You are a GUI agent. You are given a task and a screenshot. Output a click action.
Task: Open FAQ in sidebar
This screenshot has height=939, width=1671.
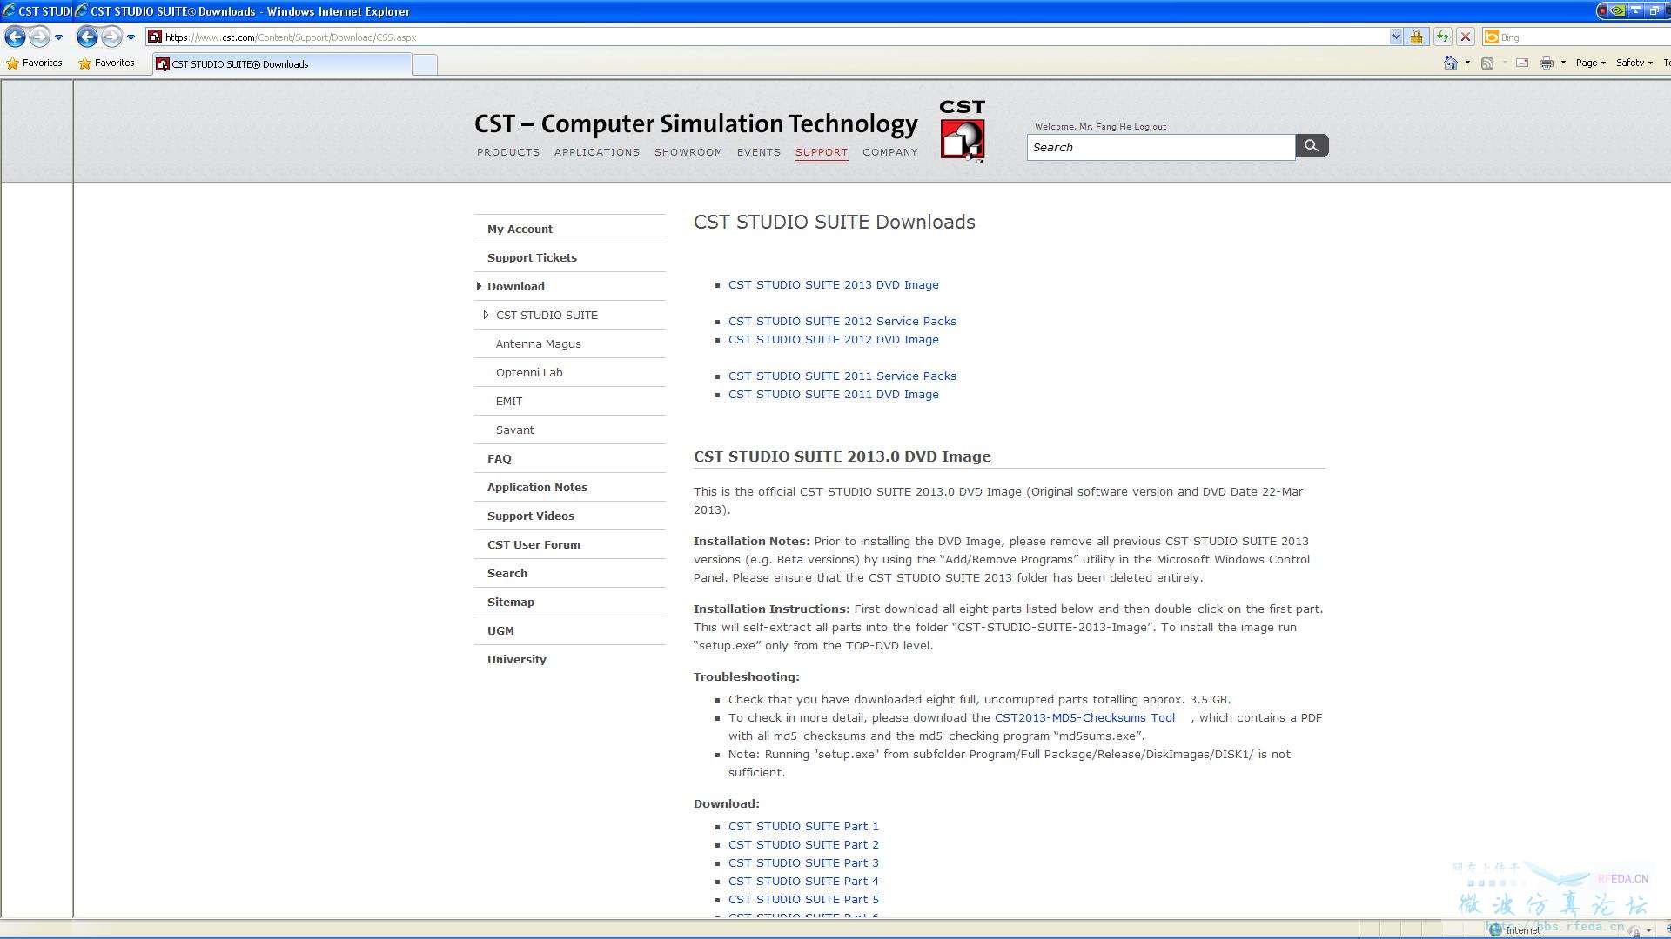tap(499, 458)
